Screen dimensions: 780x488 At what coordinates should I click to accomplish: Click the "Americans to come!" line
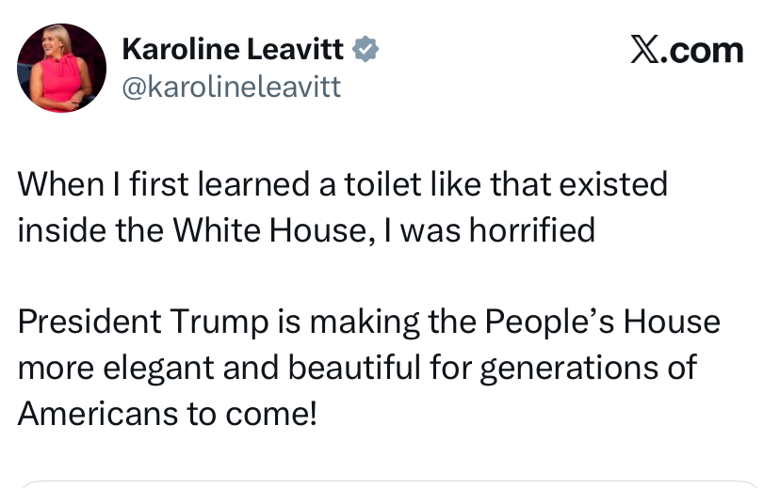click(167, 413)
